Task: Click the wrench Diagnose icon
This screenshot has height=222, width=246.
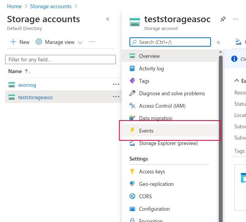Action: [132, 93]
